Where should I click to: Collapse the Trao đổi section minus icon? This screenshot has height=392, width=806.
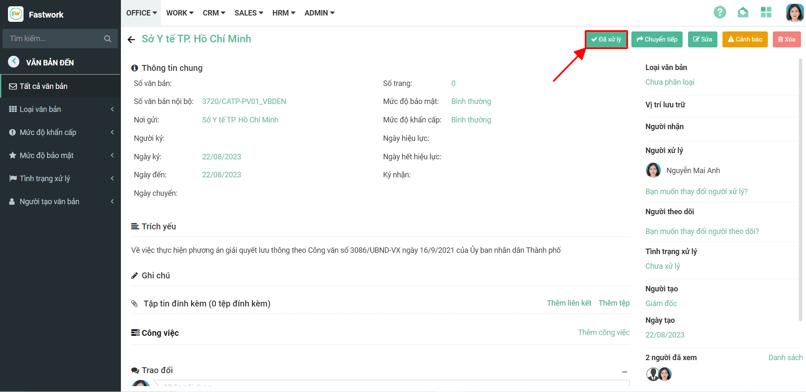pyautogui.click(x=624, y=371)
